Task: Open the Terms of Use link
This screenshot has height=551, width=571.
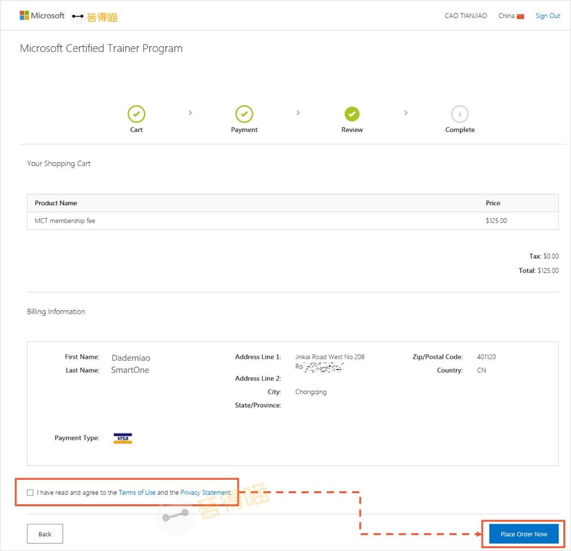Action: coord(137,492)
